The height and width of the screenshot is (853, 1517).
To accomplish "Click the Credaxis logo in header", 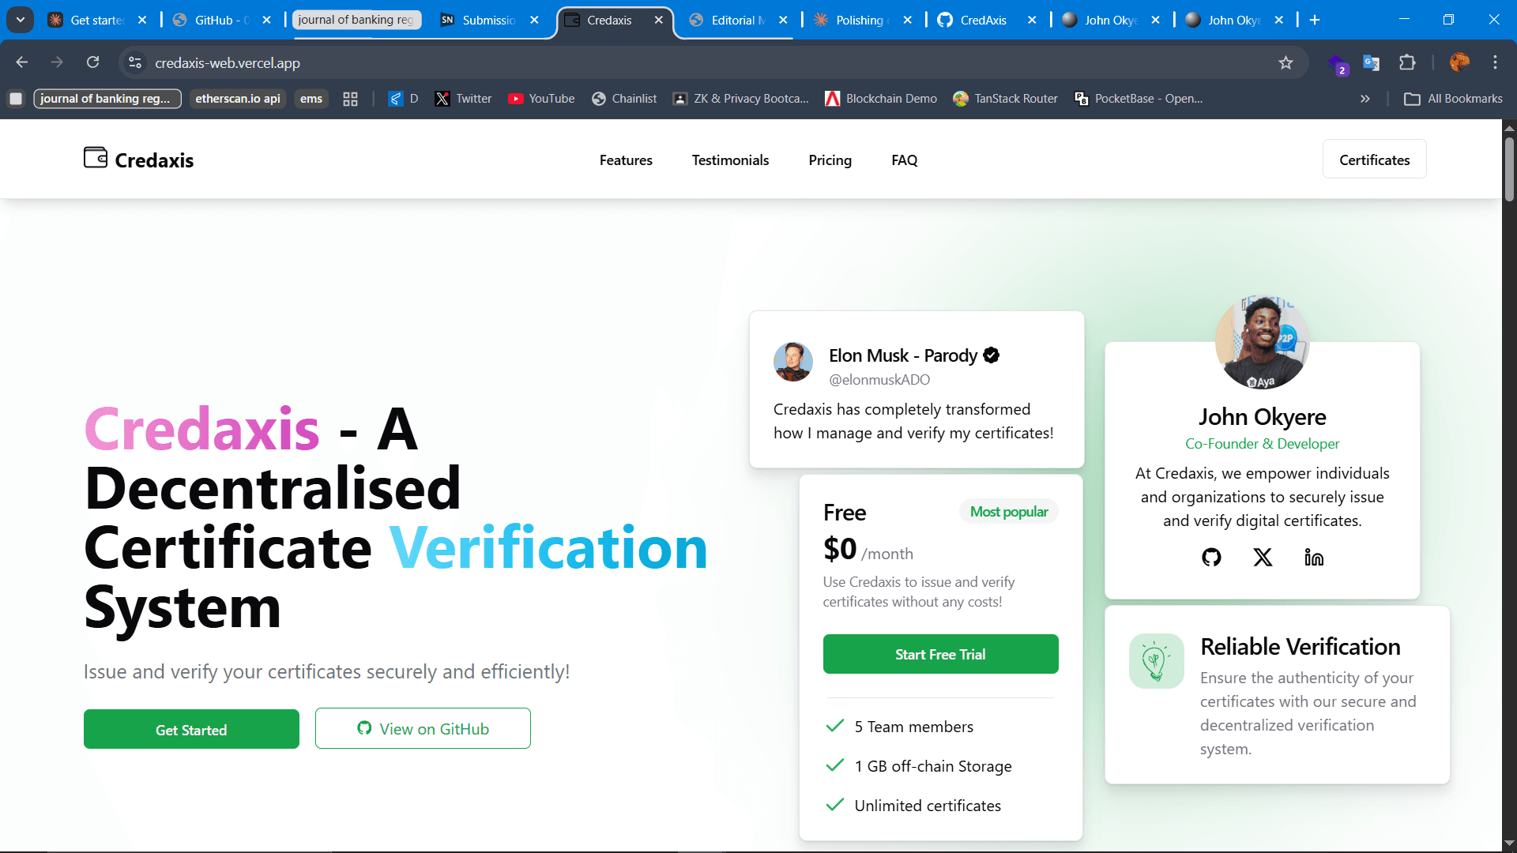I will click(x=139, y=160).
